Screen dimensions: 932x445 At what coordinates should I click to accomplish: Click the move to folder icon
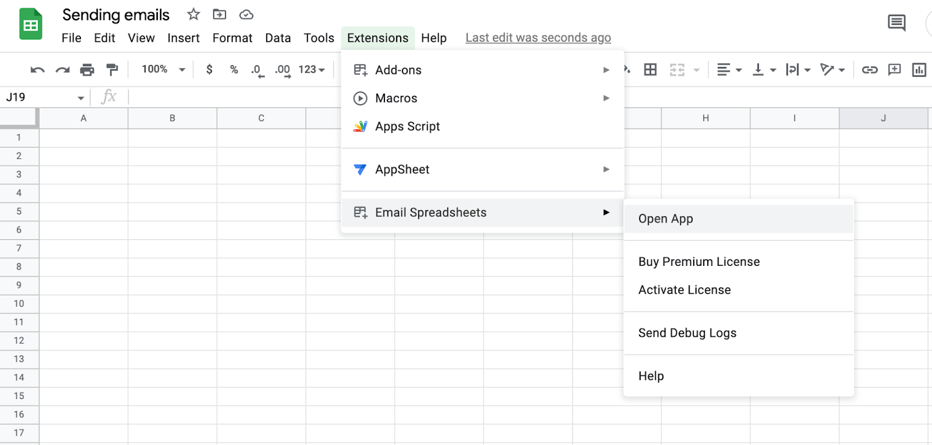pyautogui.click(x=220, y=14)
